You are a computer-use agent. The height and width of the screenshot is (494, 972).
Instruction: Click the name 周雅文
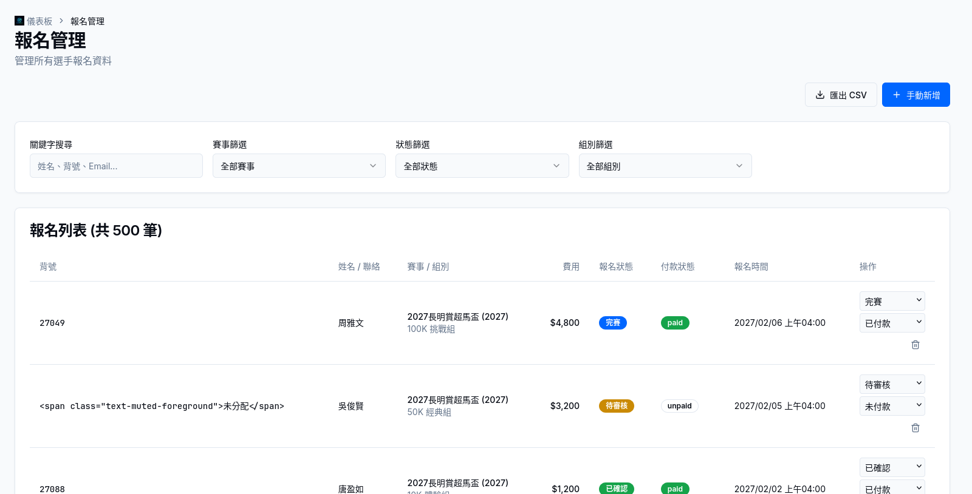click(x=351, y=323)
